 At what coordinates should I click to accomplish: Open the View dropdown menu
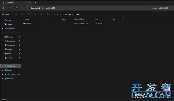point(69,14)
